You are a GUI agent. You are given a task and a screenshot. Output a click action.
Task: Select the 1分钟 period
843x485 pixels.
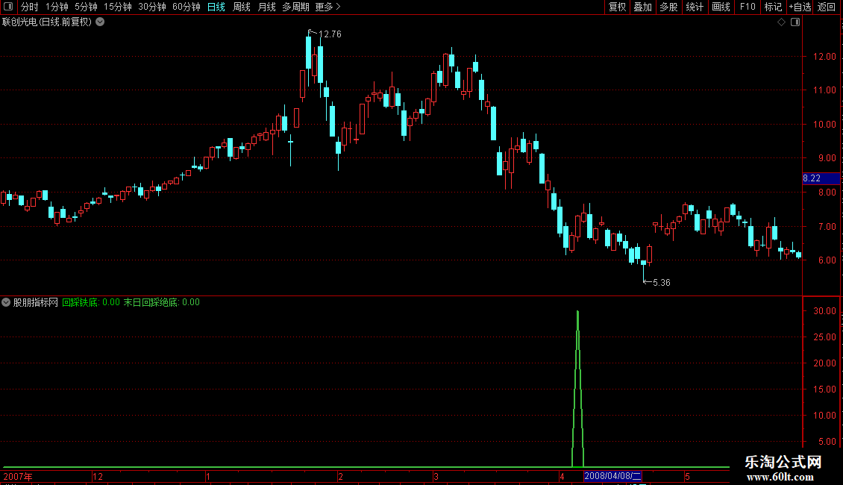[x=57, y=7]
